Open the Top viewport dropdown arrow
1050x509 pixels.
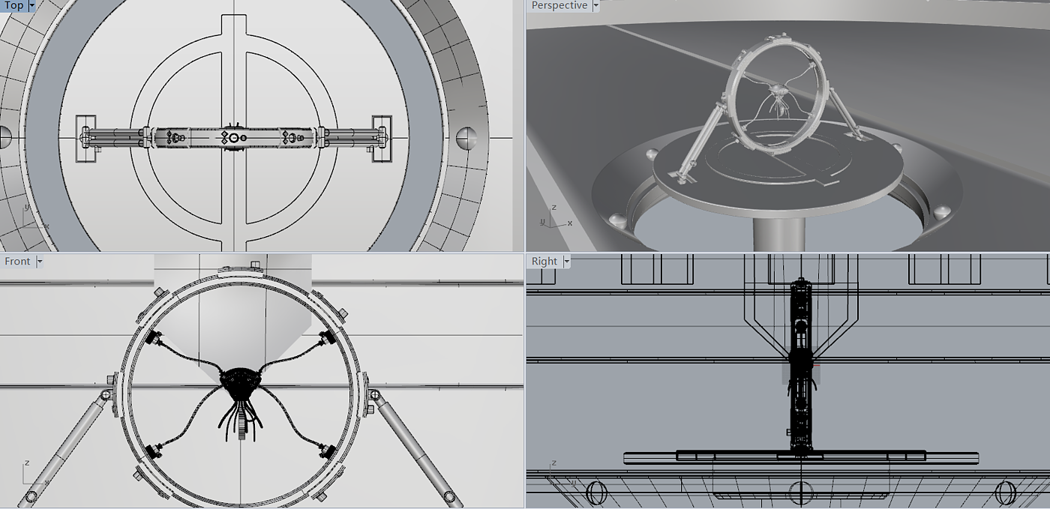point(31,5)
